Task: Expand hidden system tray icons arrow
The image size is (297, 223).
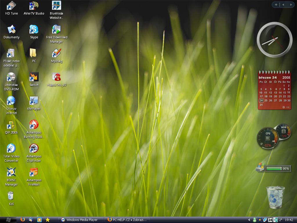Action: (249, 220)
